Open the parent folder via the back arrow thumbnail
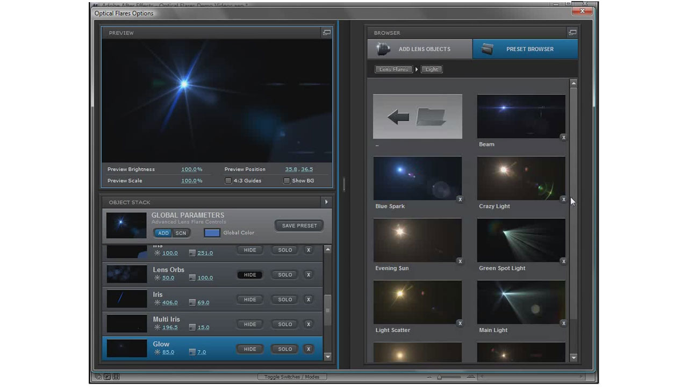Screen dimensions: 688x387 point(417,116)
